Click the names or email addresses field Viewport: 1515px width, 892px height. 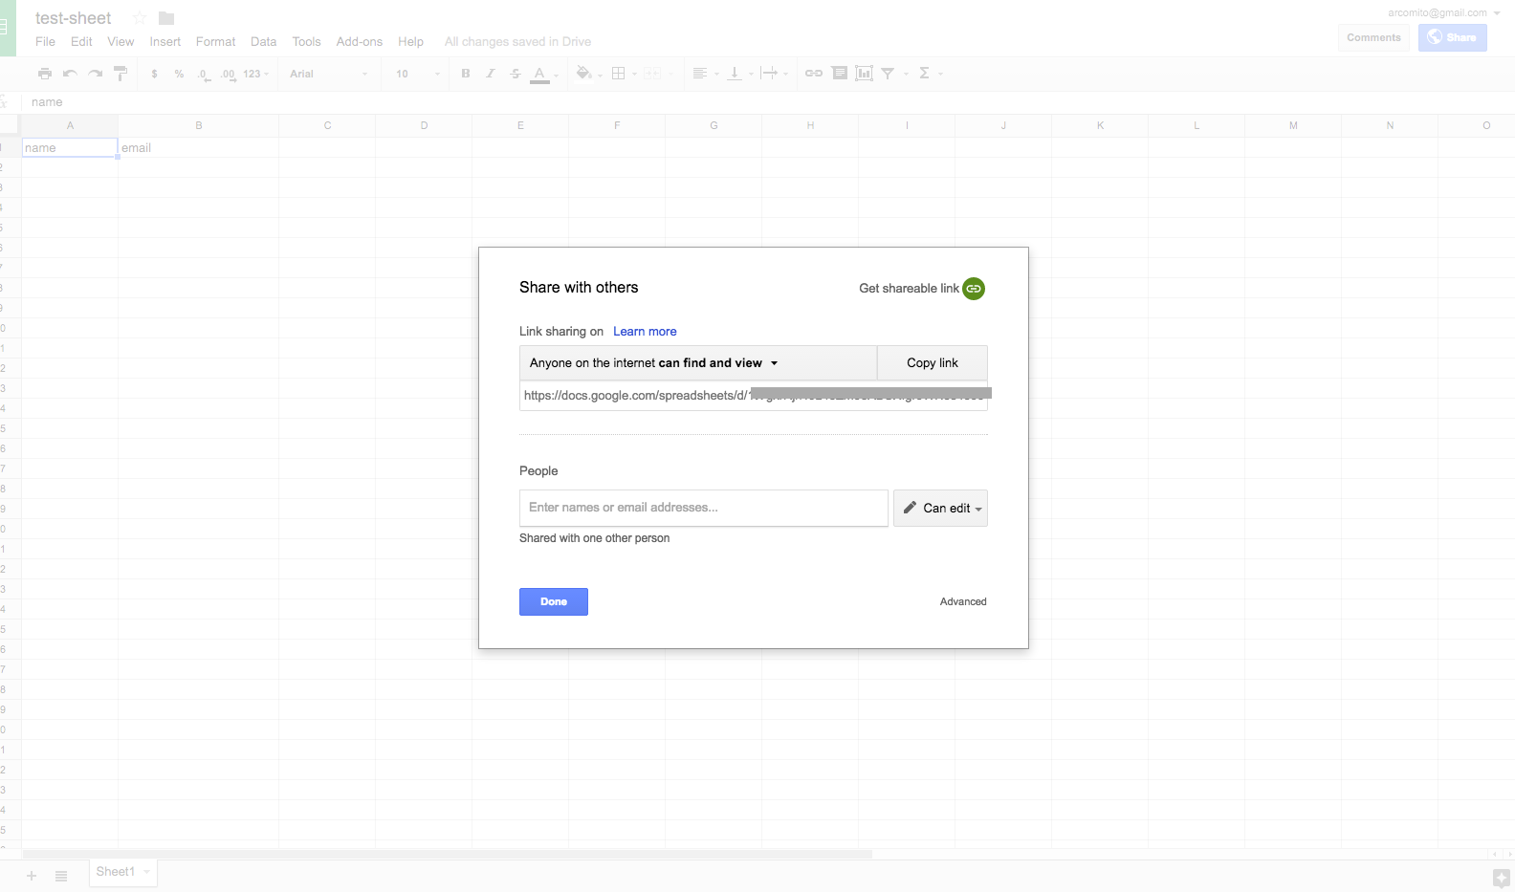pos(704,509)
